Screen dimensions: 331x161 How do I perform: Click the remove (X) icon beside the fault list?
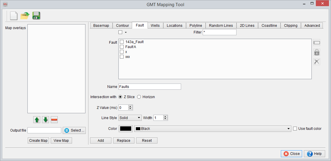pos(316,62)
